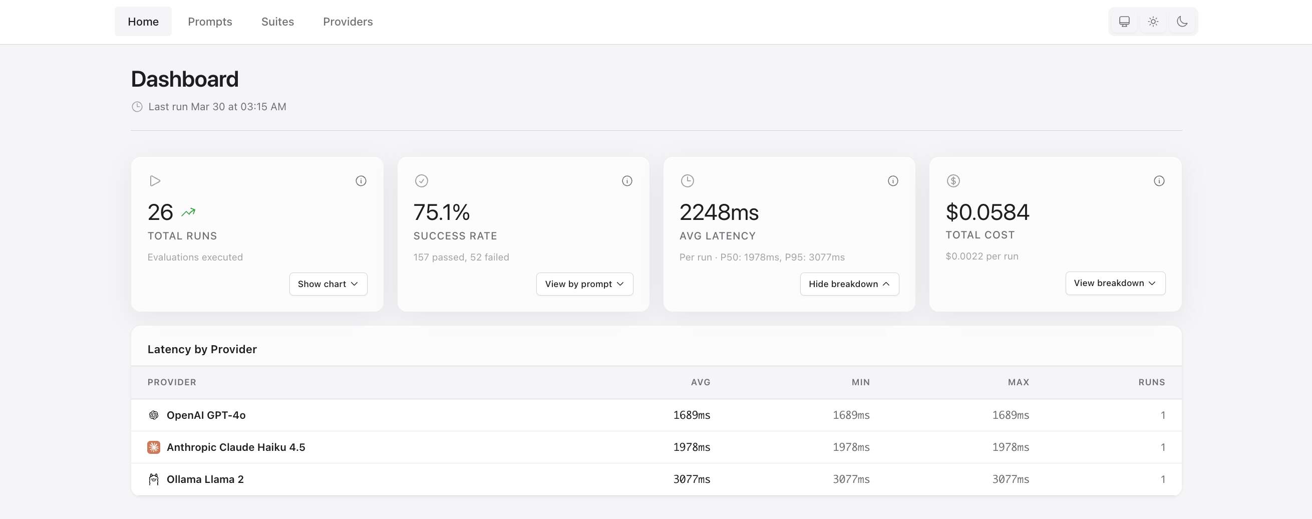Expand the Show chart dropdown
Image resolution: width=1312 pixels, height=519 pixels.
(328, 284)
